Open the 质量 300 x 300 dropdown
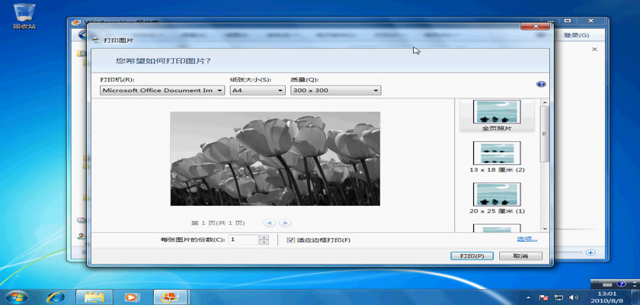The width and height of the screenshot is (640, 305). pos(334,90)
